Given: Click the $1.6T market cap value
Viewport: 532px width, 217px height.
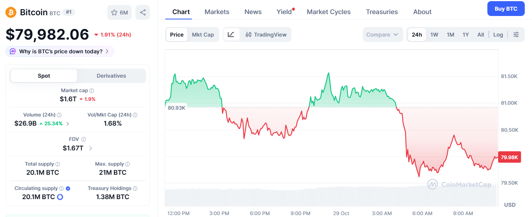Looking at the screenshot, I should (x=68, y=99).
